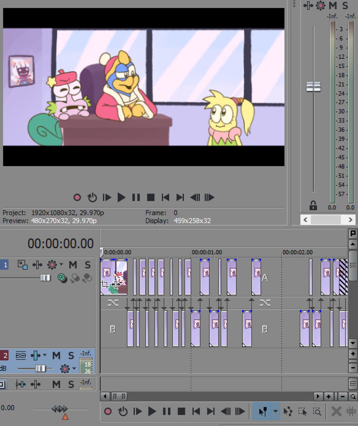
Task: Click Play From Start in the preview transport
Action: (x=107, y=197)
